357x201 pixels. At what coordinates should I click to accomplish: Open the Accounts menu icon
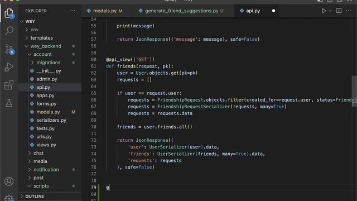[9, 181]
